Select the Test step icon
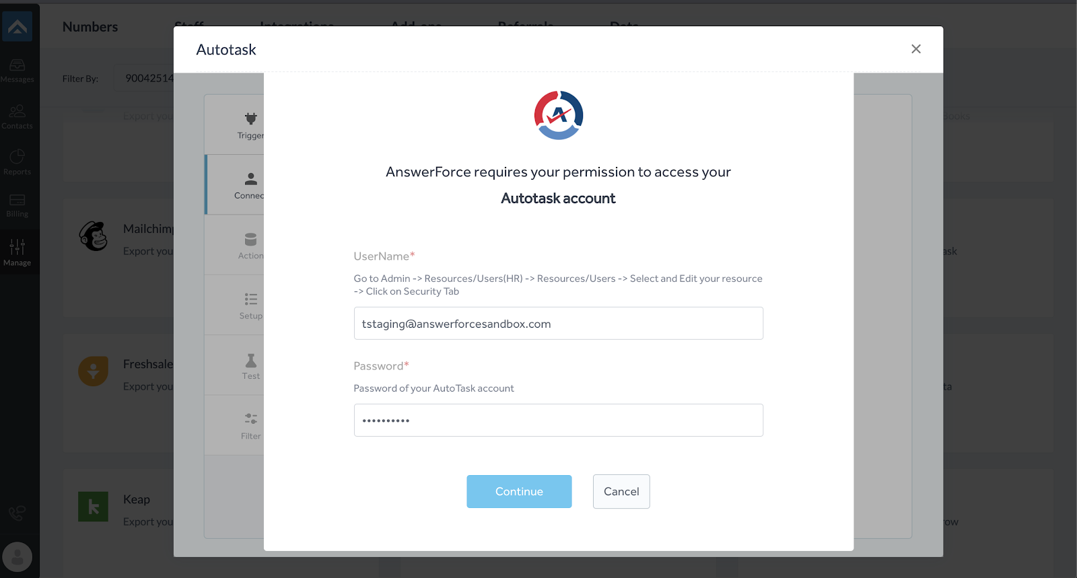Image resolution: width=1077 pixels, height=578 pixels. tap(250, 360)
